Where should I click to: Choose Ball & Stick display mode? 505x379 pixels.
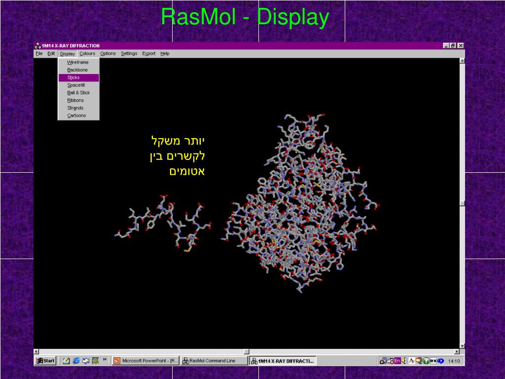(78, 92)
